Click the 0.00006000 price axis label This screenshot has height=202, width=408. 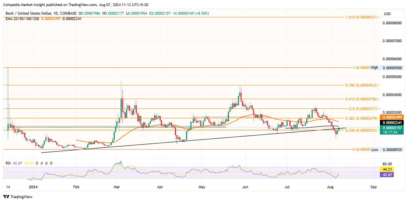click(392, 59)
